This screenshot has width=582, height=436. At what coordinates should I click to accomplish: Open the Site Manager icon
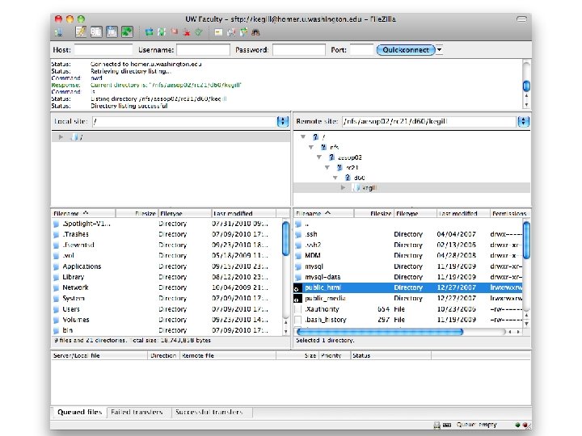pyautogui.click(x=57, y=32)
